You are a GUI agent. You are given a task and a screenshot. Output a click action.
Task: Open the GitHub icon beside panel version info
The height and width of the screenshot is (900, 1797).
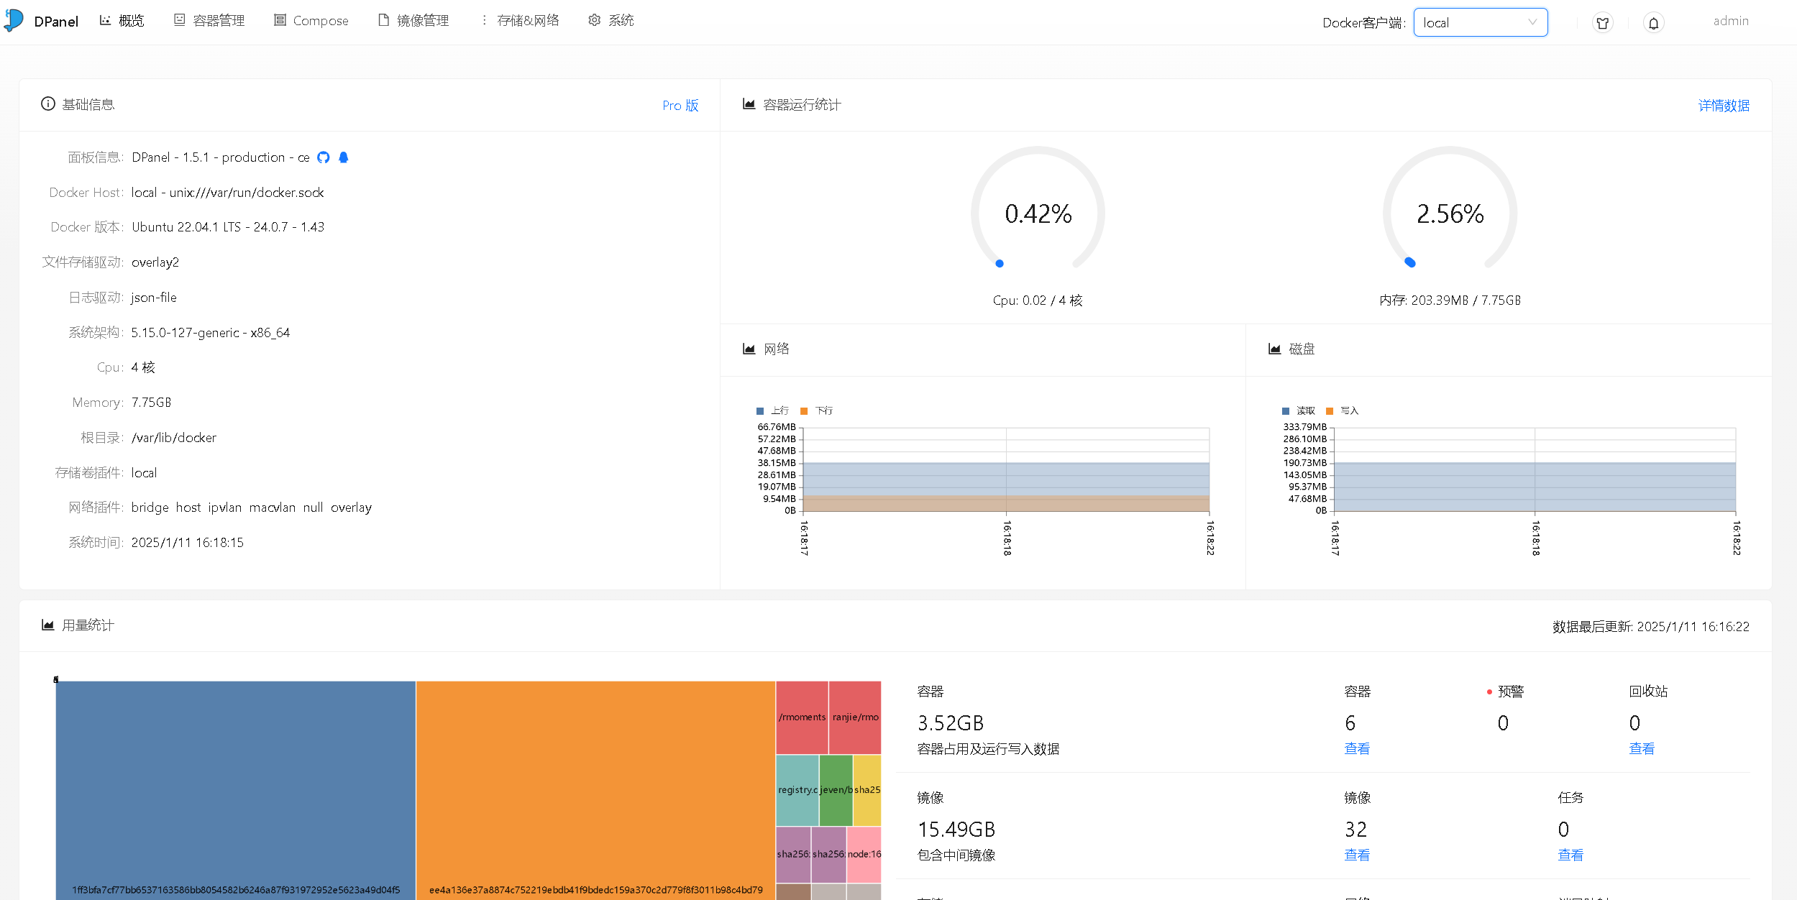coord(323,157)
